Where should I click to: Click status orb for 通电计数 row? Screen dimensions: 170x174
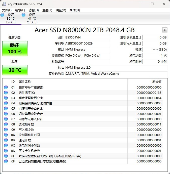tap(6, 140)
